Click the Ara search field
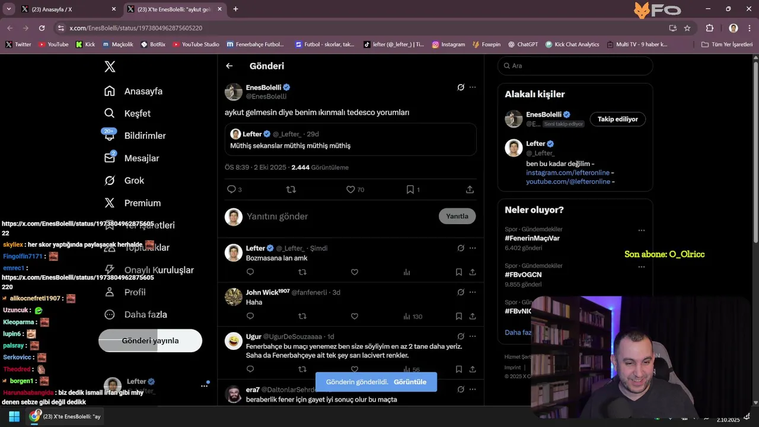The height and width of the screenshot is (427, 759). [575, 66]
